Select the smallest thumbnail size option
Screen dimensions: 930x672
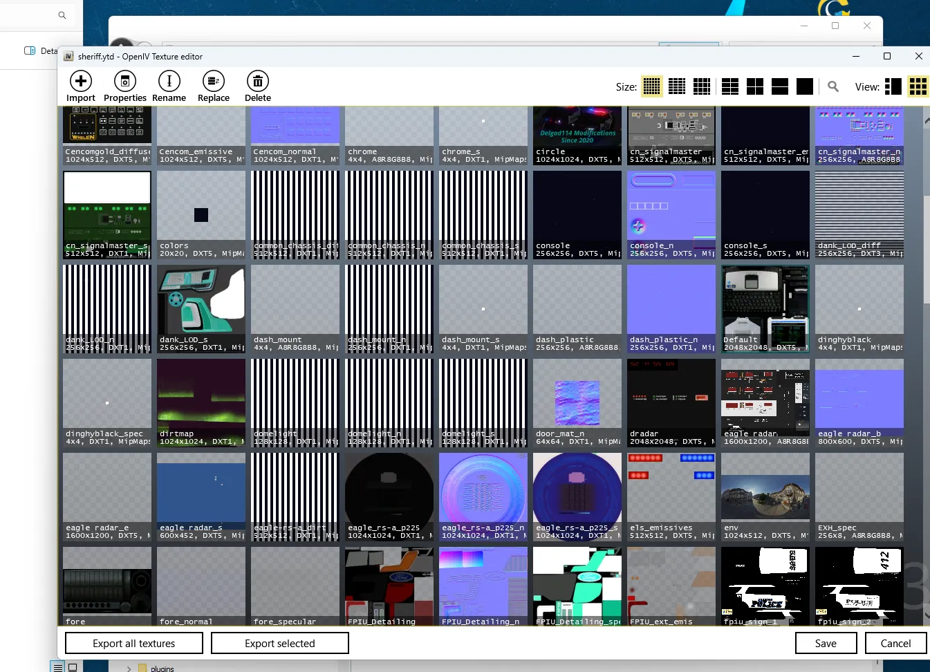pyautogui.click(x=651, y=86)
